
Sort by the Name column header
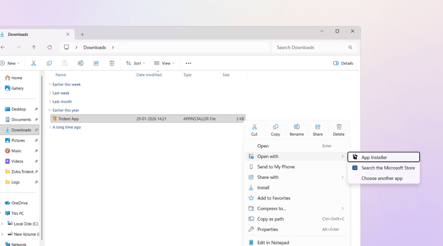61,75
